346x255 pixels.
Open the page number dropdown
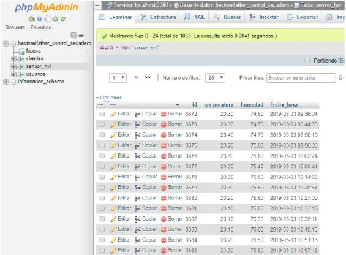coord(118,78)
